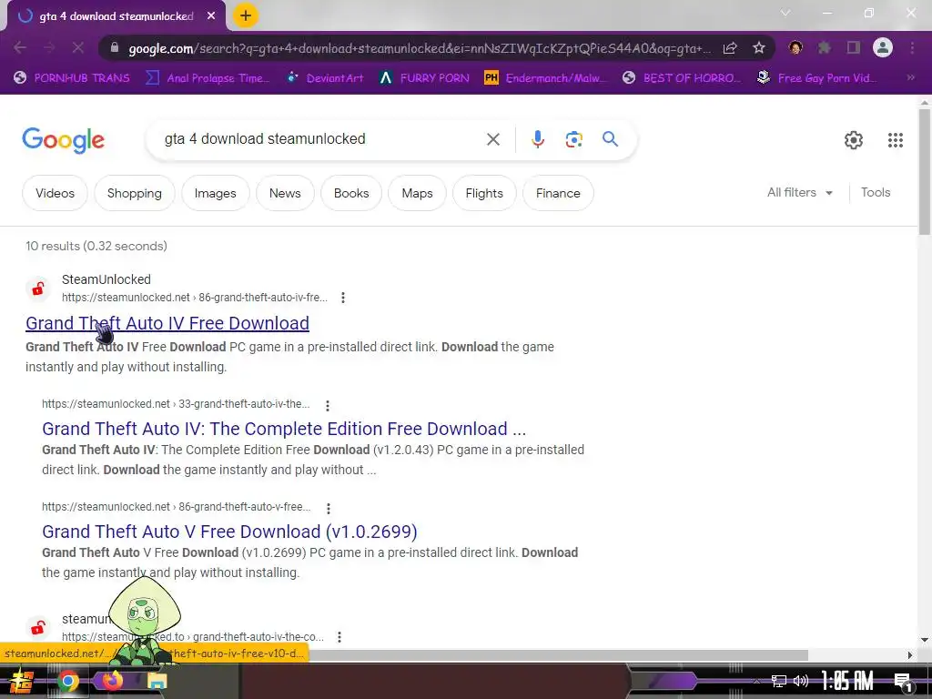Start voice search with microphone
Viewport: 932px width, 699px height.
click(537, 139)
